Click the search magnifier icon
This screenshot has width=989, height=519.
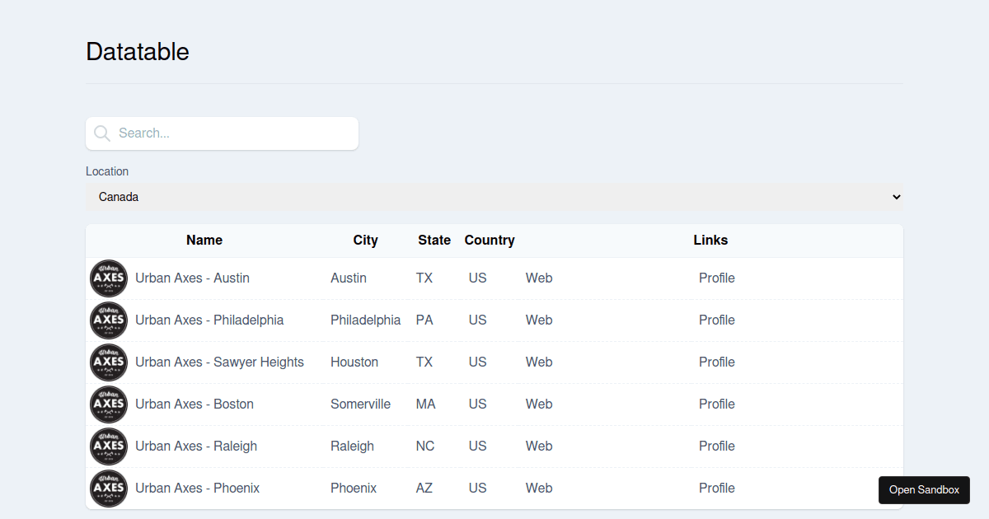[102, 133]
